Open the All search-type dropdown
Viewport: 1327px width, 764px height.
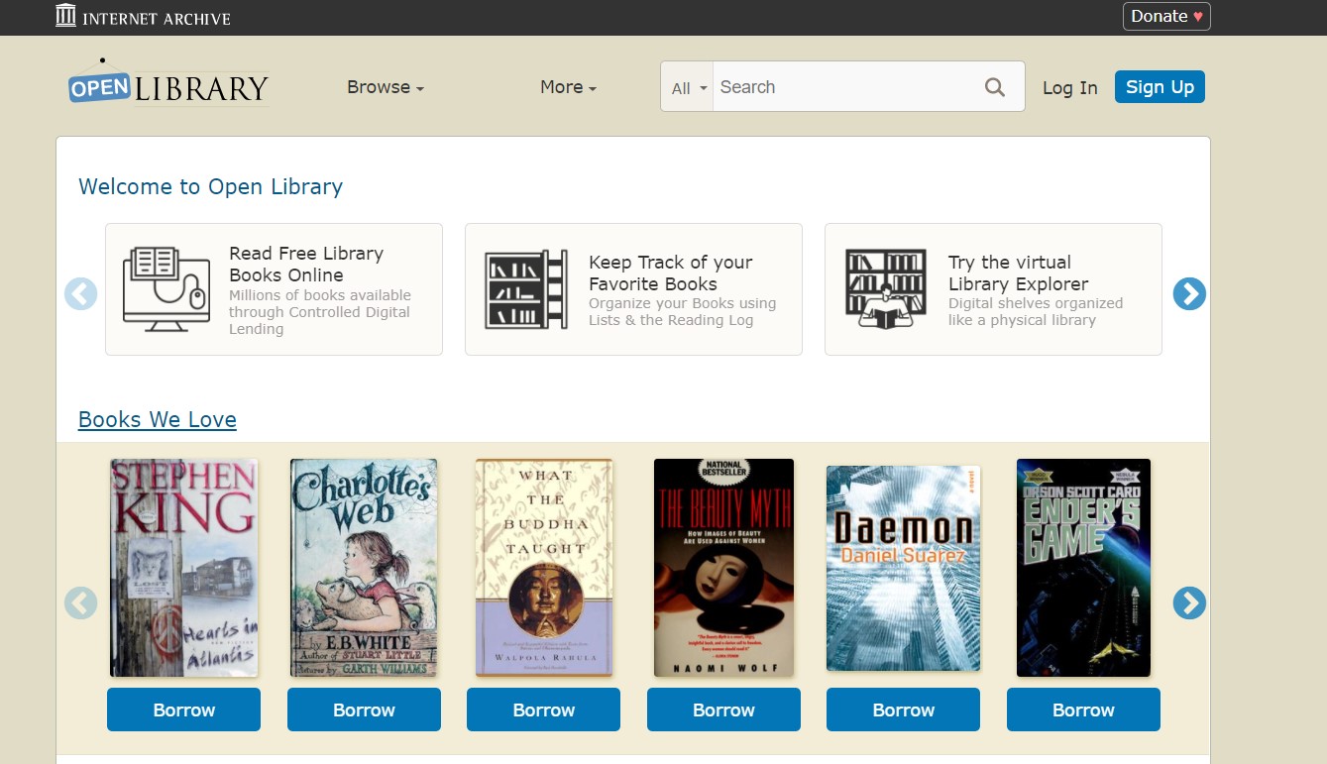tap(688, 87)
